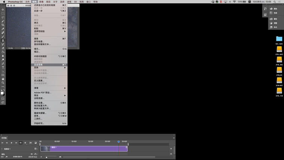Select the Crop tool
The image size is (284, 160).
click(3, 25)
